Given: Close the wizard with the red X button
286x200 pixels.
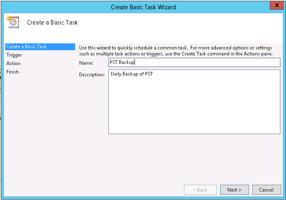Looking at the screenshot, I should (277, 5).
